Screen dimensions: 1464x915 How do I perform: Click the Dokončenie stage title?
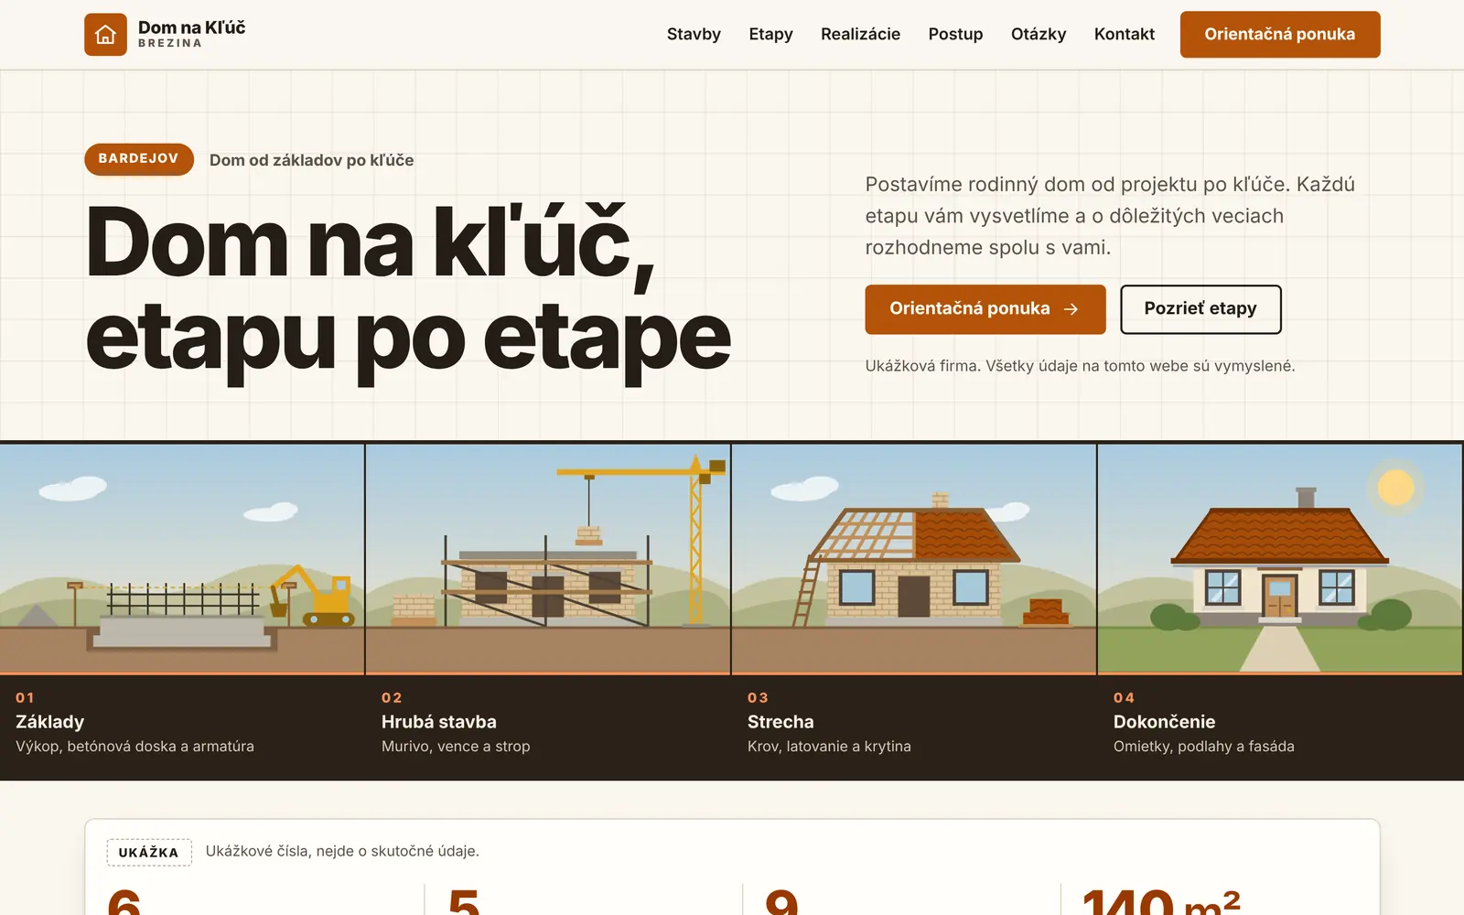coord(1165,722)
